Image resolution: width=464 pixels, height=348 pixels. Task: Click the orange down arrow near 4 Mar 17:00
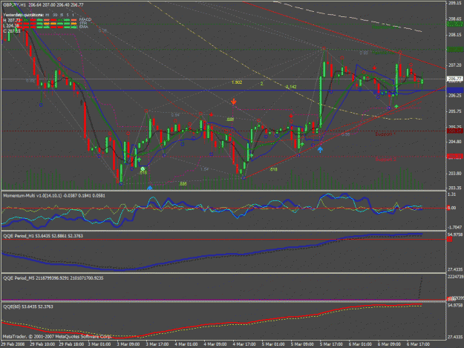pos(234,102)
